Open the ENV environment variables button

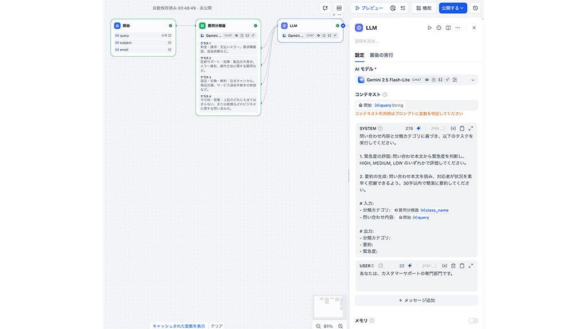tap(339, 8)
